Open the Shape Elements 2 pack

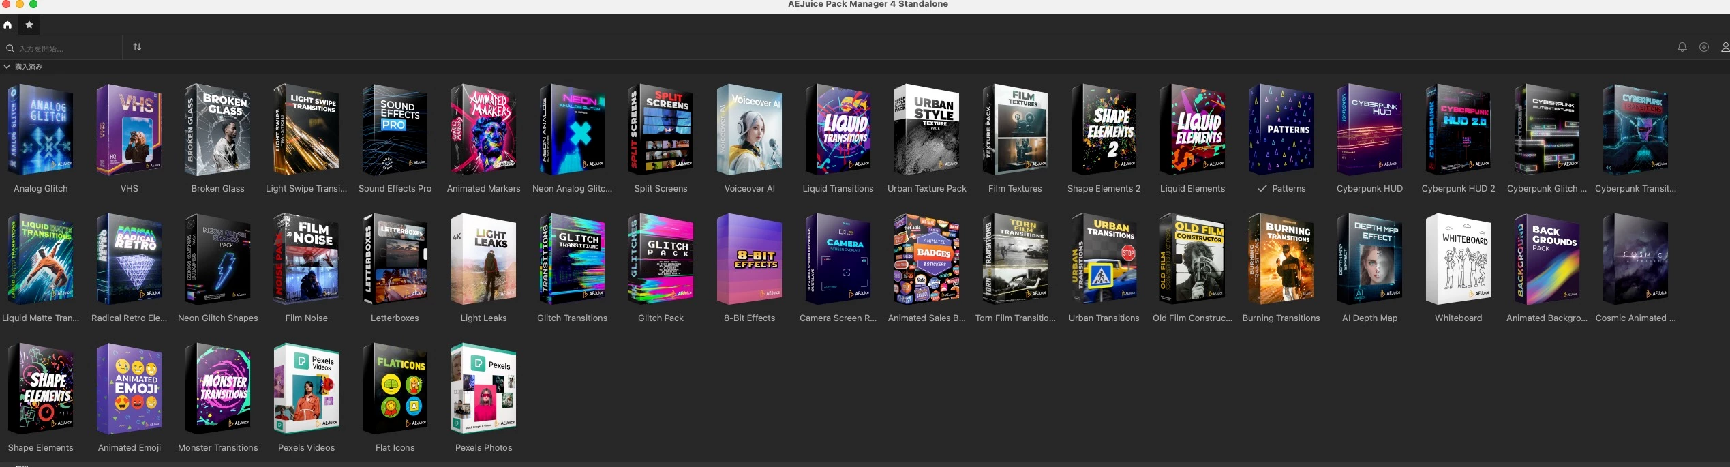(x=1104, y=130)
